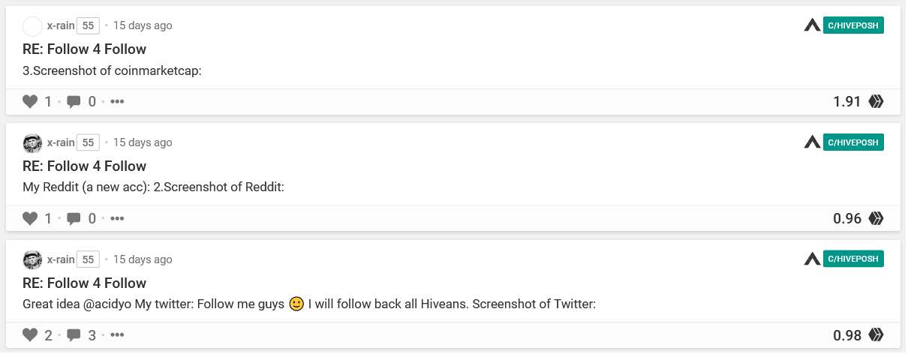Click the heart icon on the Reddit reply
This screenshot has width=911, height=354.
coord(30,218)
